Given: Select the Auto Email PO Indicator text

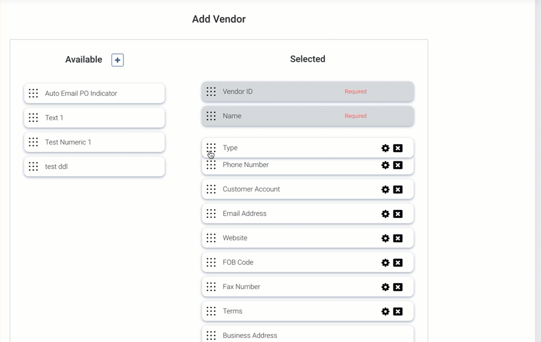Looking at the screenshot, I should click(81, 93).
